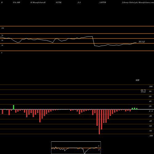Click the 80 axis label in MR panel
The height and width of the screenshot is (154, 154).
150,91
